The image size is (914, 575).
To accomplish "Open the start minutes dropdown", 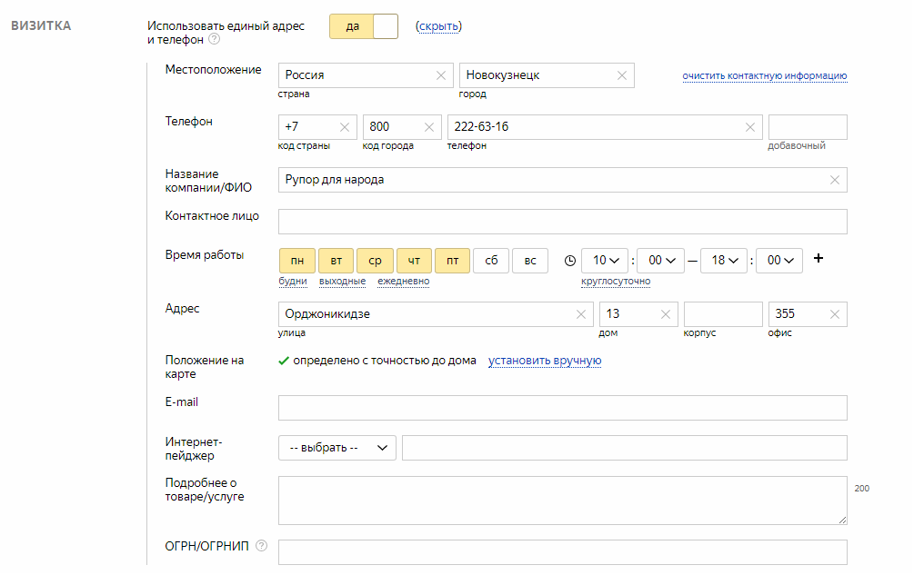I will [x=660, y=261].
